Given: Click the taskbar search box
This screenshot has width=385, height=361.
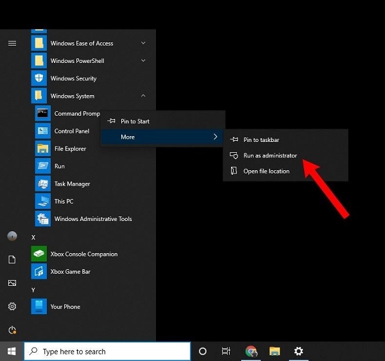Looking at the screenshot, I should (107, 351).
